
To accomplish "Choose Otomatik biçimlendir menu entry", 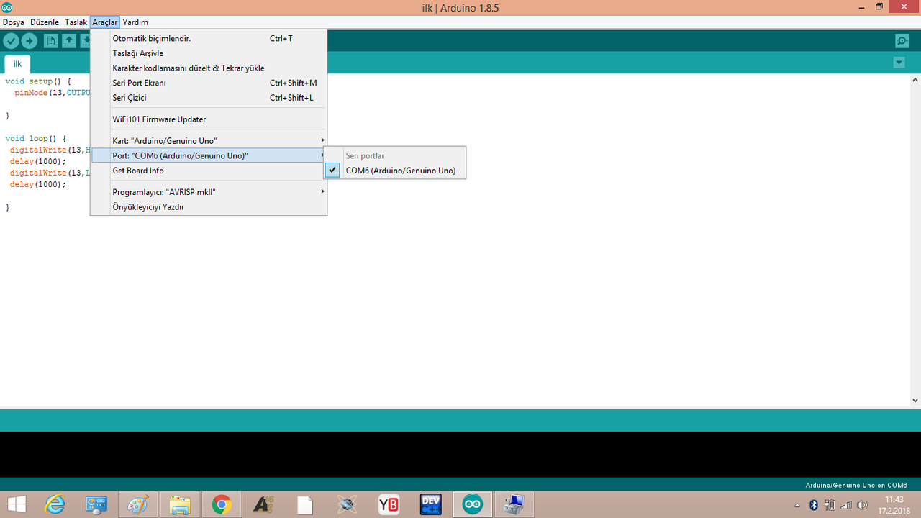I will [209, 38].
